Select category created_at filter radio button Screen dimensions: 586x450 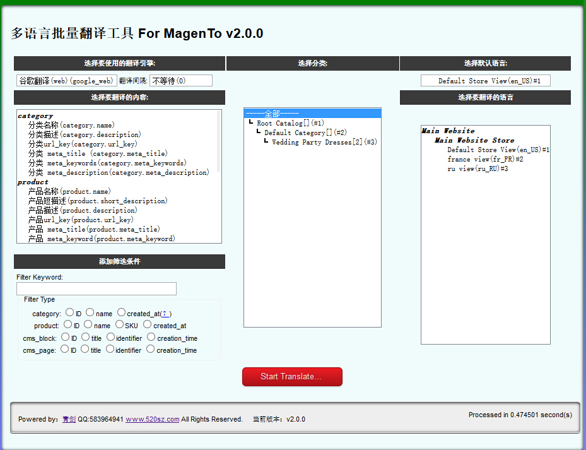121,312
